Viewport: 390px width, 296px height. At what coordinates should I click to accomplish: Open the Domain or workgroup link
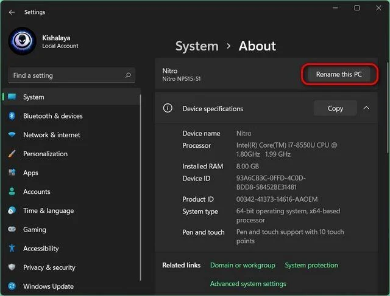click(x=243, y=265)
